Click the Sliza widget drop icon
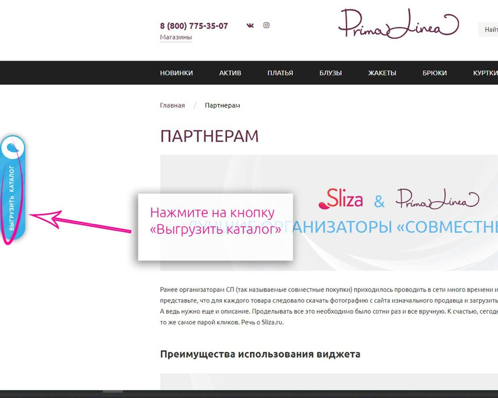 pyautogui.click(x=13, y=148)
